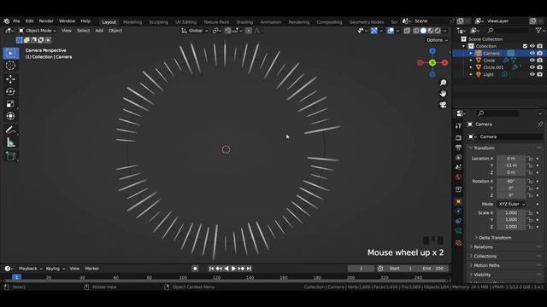The image size is (547, 307).
Task: Jump to the timeline end frame
Action: (249, 269)
